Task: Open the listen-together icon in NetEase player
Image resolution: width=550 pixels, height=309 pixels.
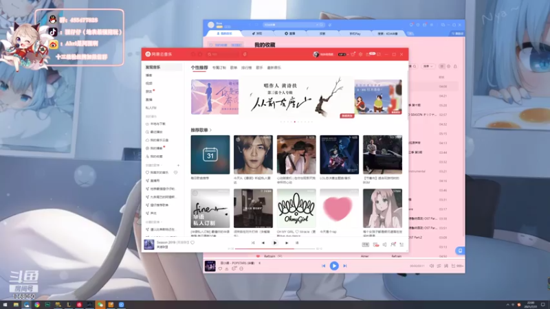Action: (393, 244)
